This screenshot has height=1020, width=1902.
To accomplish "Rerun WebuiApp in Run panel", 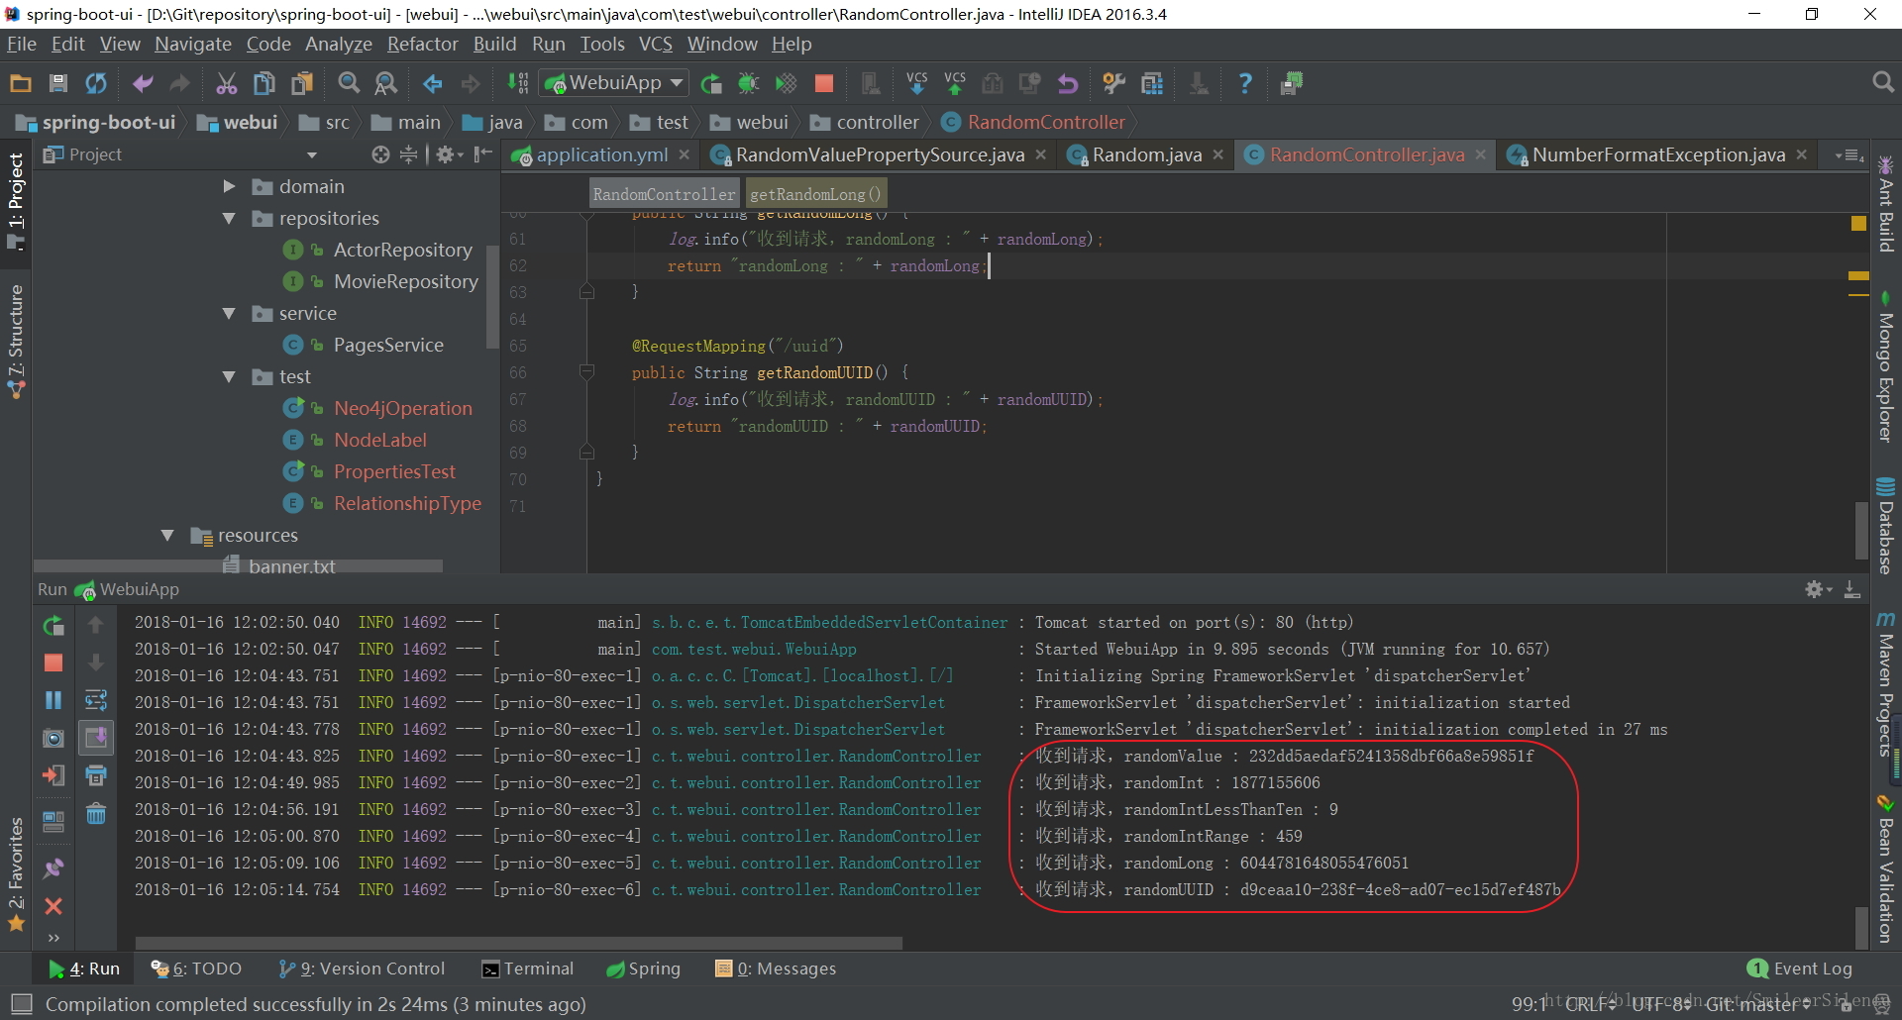I will [53, 625].
